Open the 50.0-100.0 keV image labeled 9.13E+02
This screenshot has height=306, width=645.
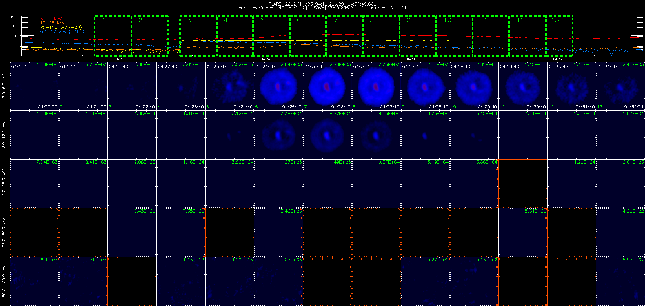(x=474, y=281)
